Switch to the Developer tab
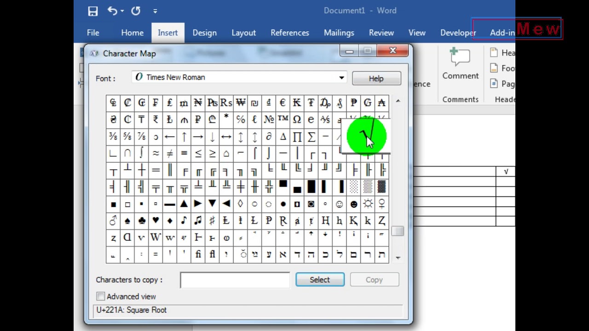The height and width of the screenshot is (331, 589). pos(458,33)
